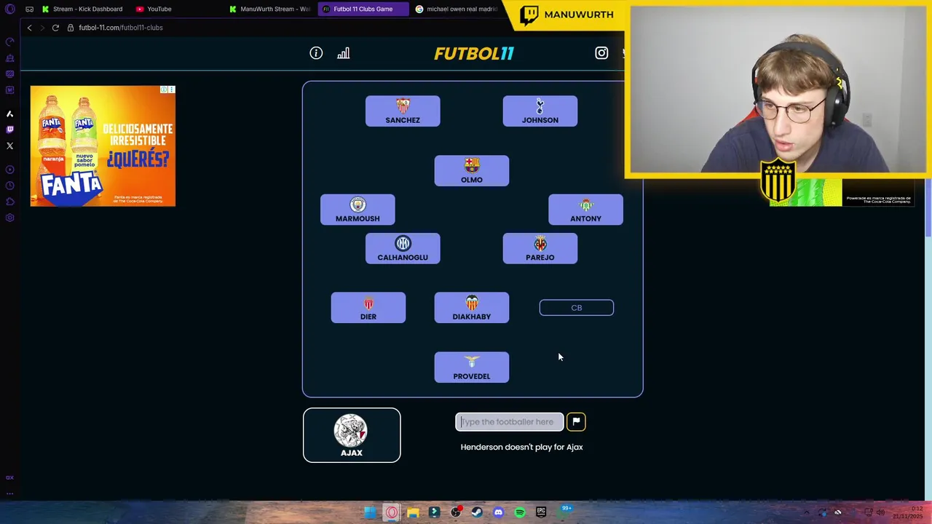Click the Dier player card

click(x=368, y=308)
